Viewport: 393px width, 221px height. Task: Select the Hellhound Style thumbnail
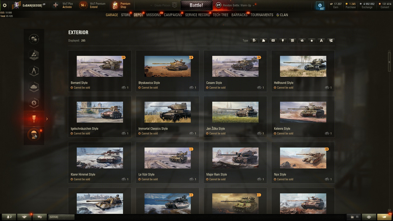303,66
